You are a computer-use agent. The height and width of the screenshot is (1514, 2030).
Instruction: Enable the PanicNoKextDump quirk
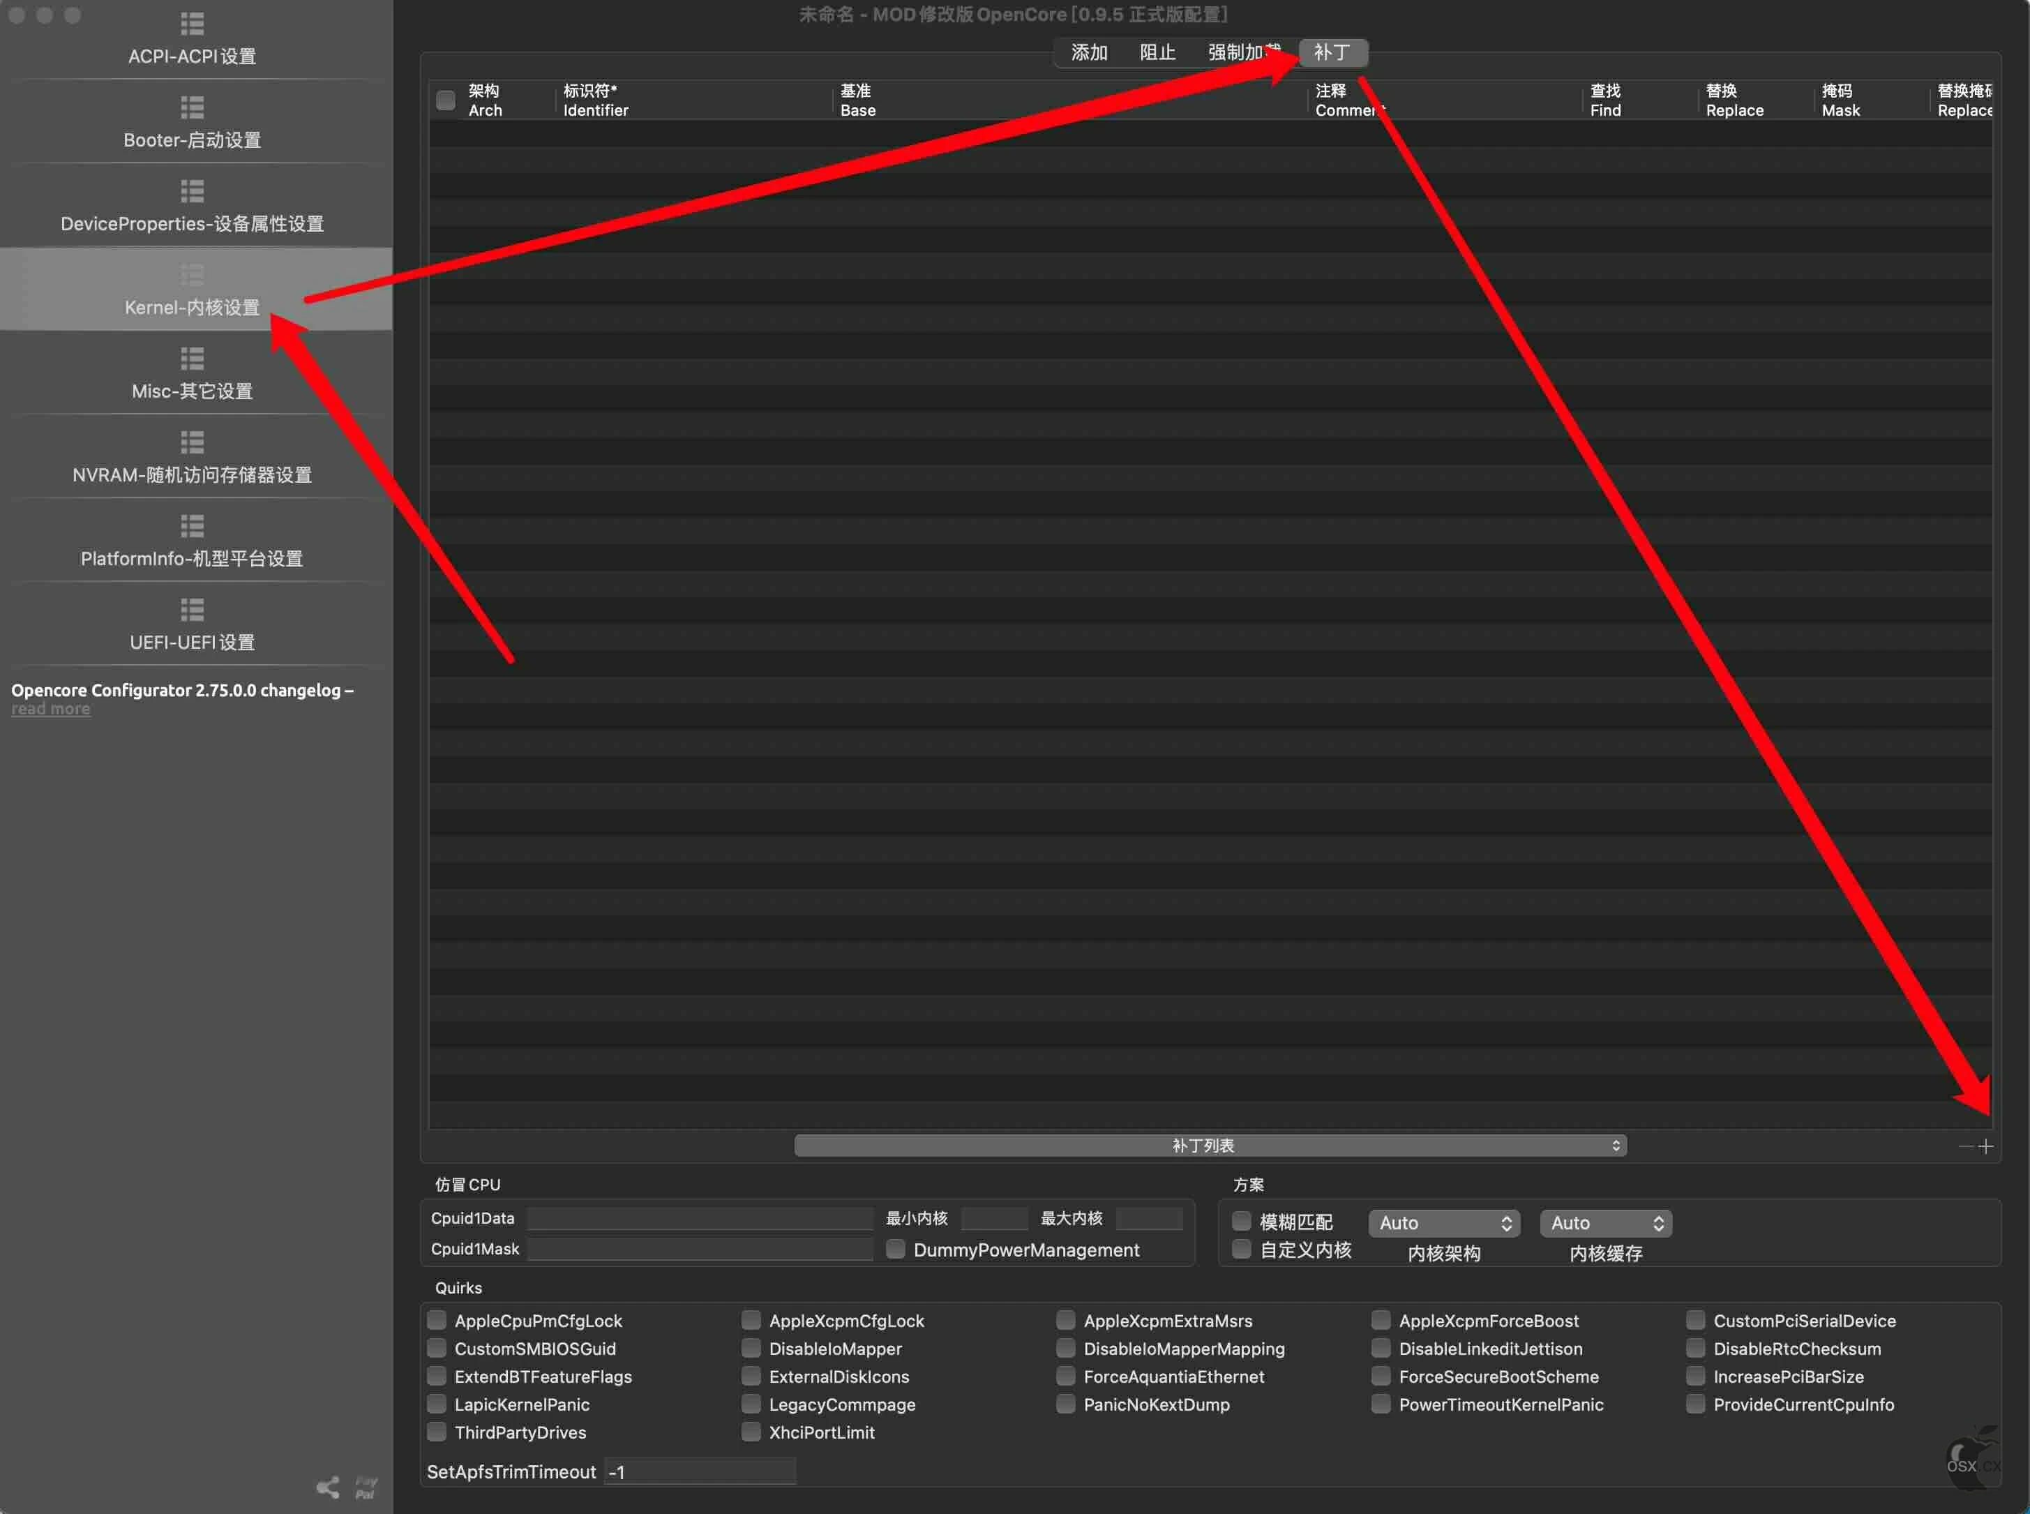tap(1065, 1404)
